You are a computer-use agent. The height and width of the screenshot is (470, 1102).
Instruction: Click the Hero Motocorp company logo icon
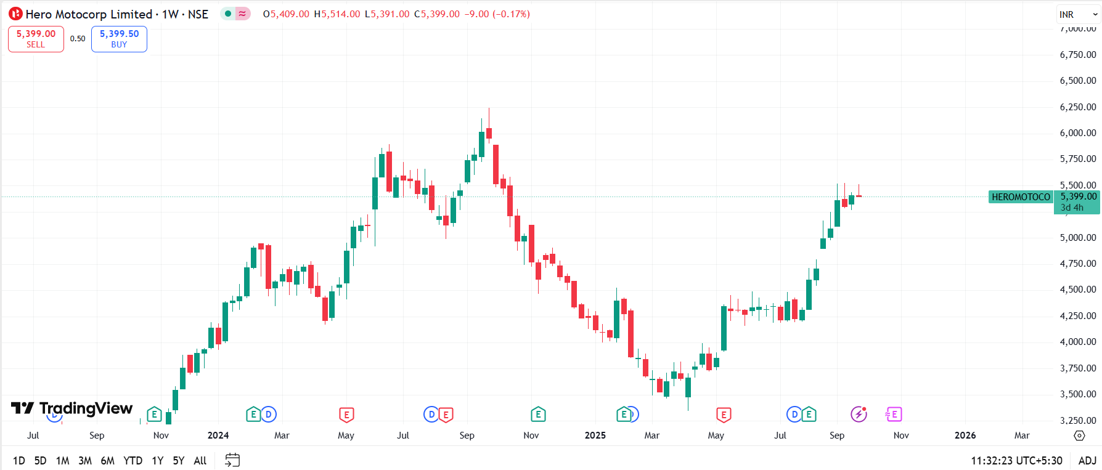15,14
